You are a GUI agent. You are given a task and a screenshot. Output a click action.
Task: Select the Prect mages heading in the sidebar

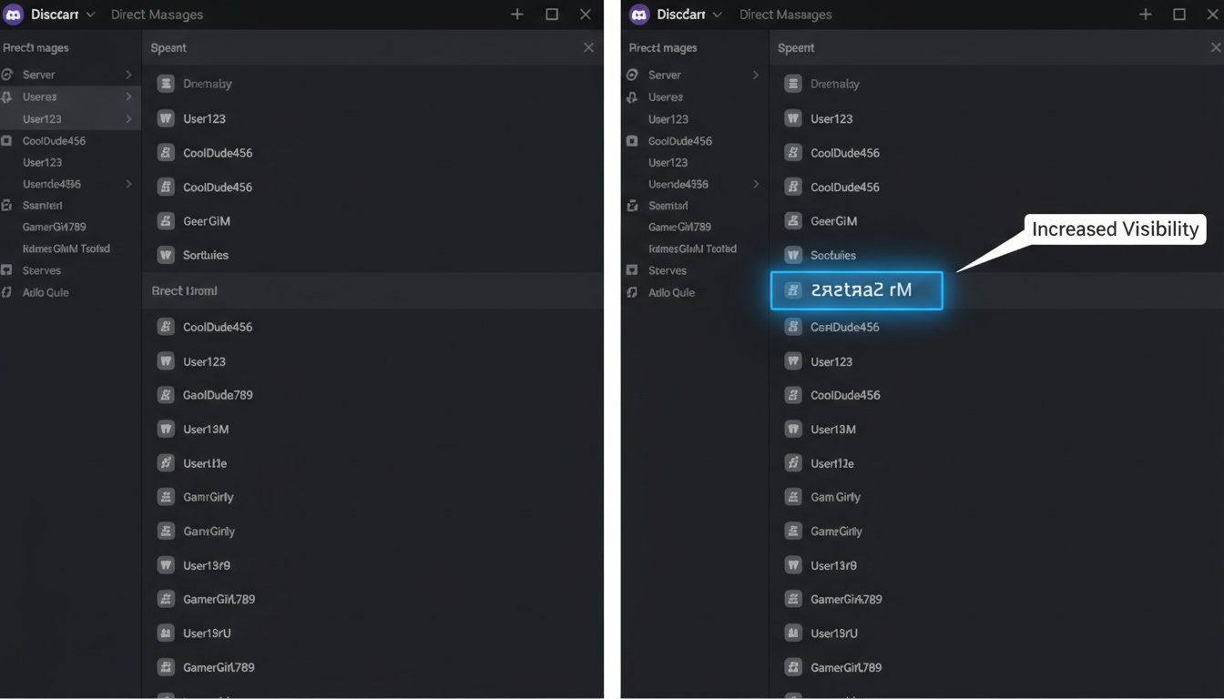point(35,47)
